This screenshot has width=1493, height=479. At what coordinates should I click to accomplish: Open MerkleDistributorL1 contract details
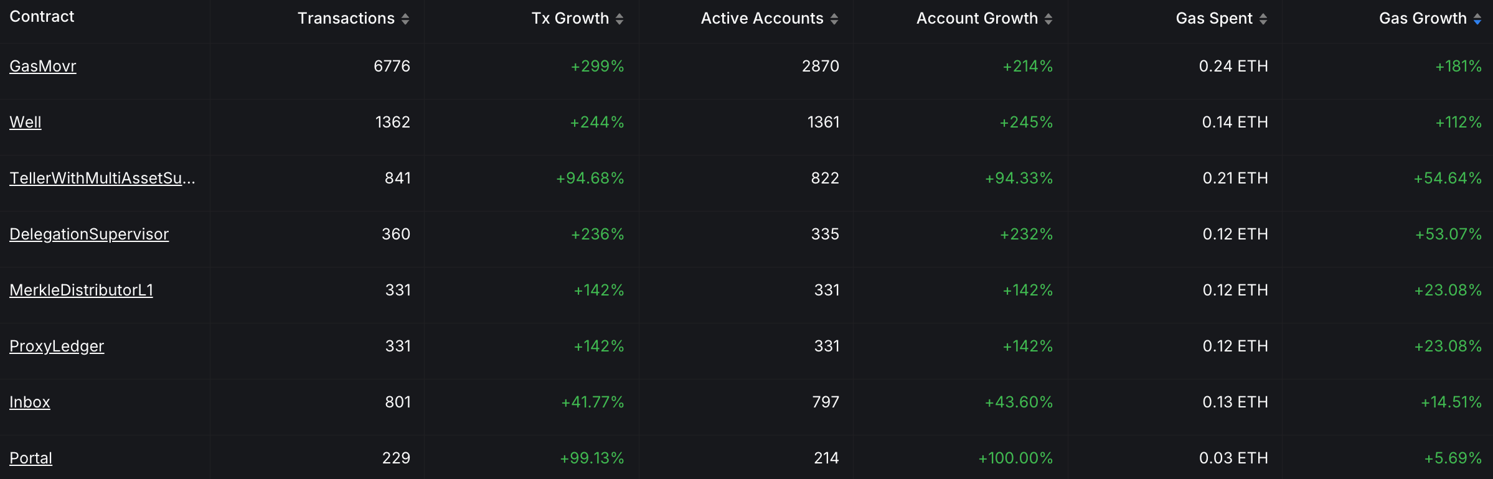pyautogui.click(x=81, y=290)
